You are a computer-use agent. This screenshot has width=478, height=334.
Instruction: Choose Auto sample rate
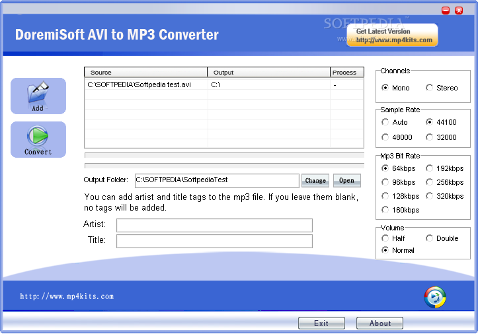coord(395,122)
